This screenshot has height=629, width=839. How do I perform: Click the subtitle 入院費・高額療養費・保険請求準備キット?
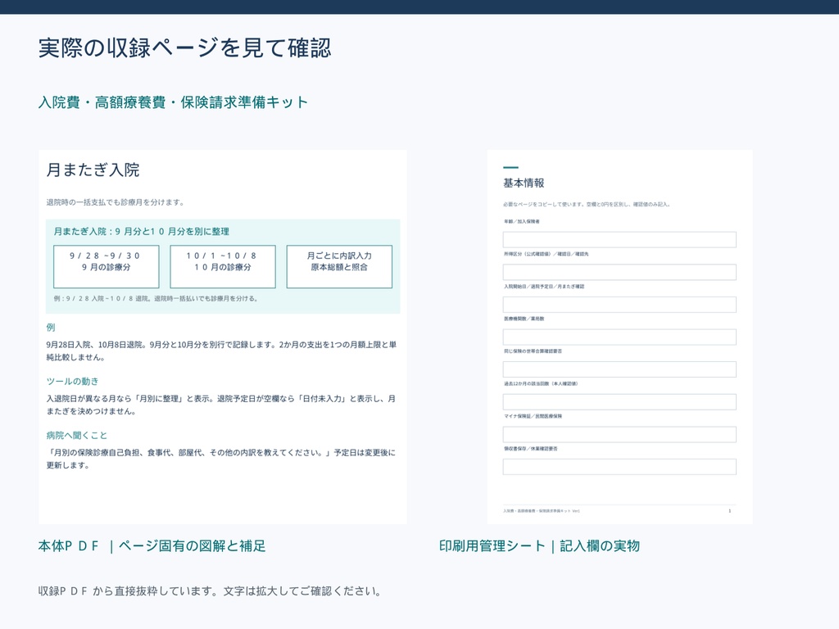click(x=173, y=102)
